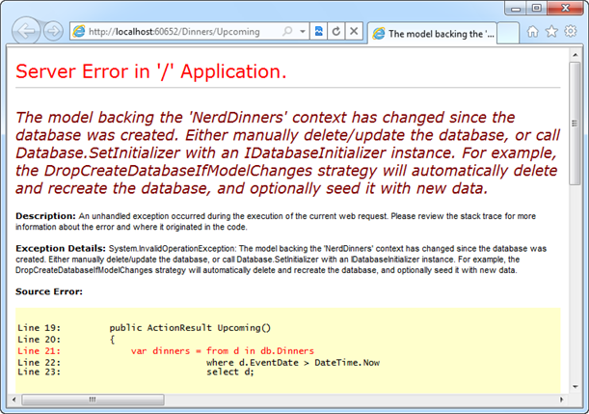
Task: Open Favorites star icon
Action: 551,32
